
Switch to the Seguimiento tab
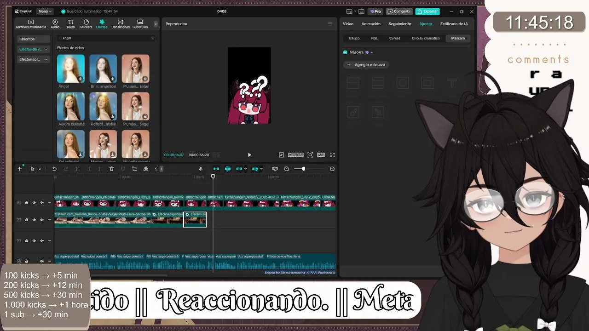(x=400, y=24)
